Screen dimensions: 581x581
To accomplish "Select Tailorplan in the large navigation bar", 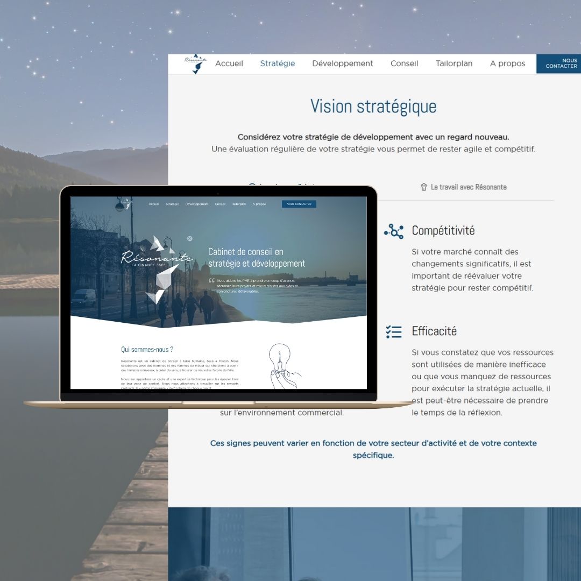I will (454, 63).
